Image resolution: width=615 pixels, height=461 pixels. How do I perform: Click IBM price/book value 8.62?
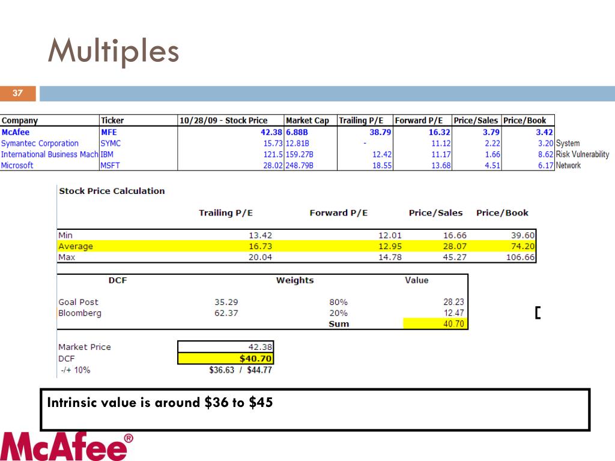pos(545,154)
